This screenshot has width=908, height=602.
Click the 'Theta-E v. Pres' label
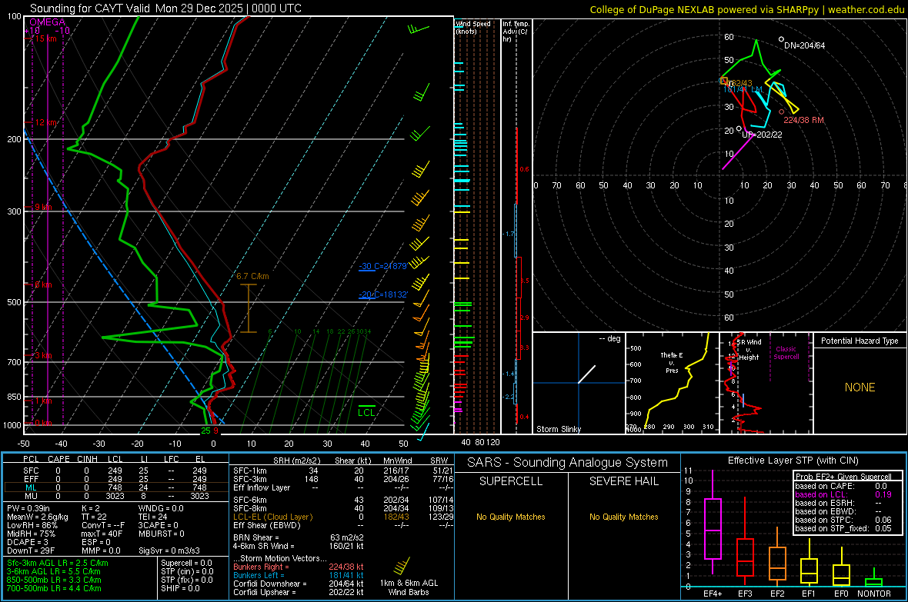672,362
